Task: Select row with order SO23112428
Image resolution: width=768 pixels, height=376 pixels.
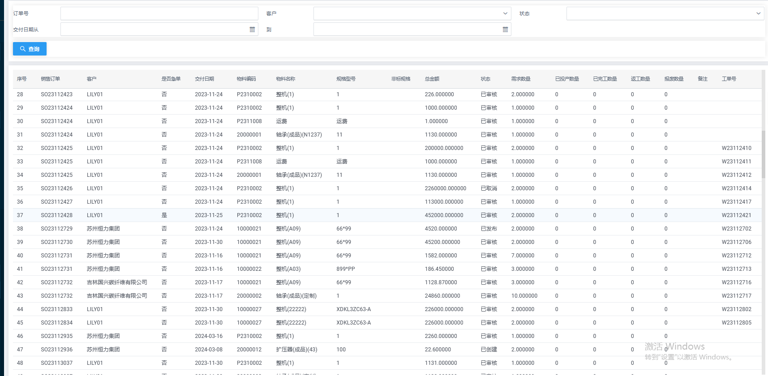Action: pyautogui.click(x=57, y=215)
